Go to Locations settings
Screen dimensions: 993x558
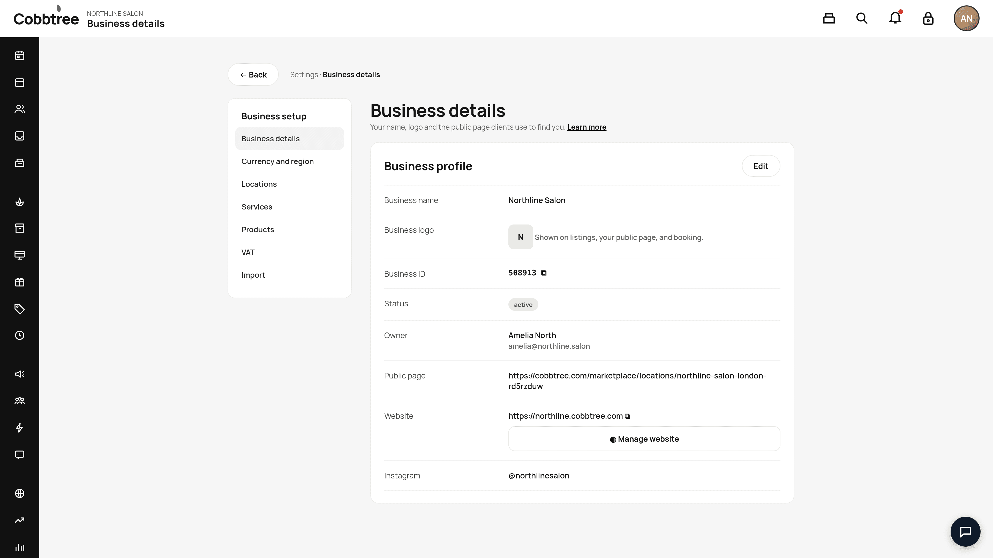[290, 184]
